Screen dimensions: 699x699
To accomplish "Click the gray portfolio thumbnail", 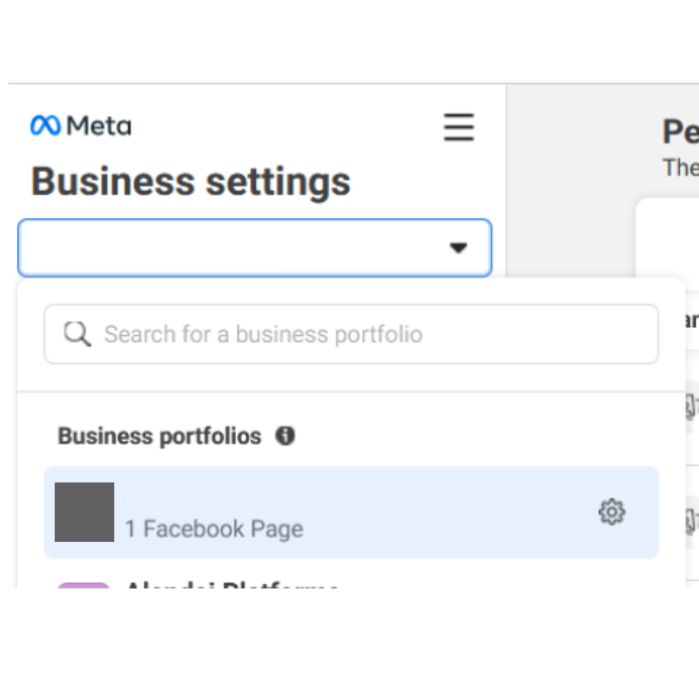I will (x=84, y=512).
